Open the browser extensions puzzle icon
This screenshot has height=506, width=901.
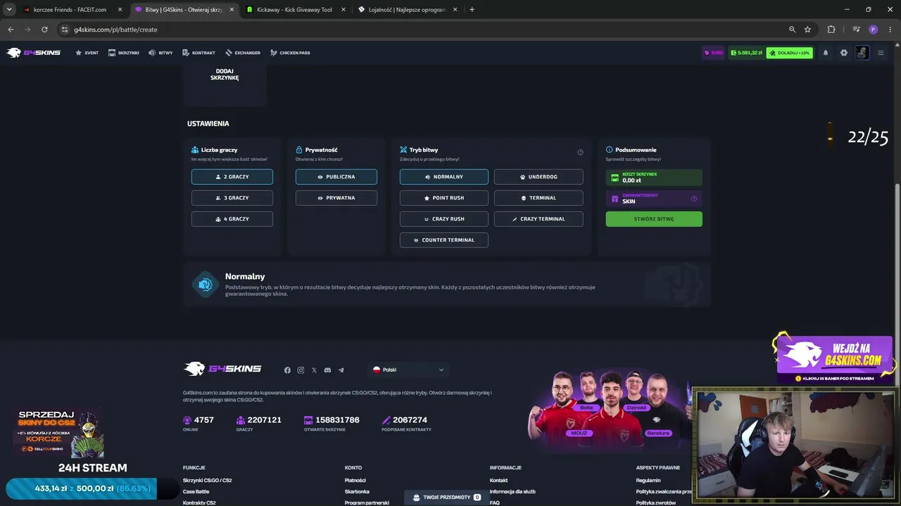pos(831,30)
